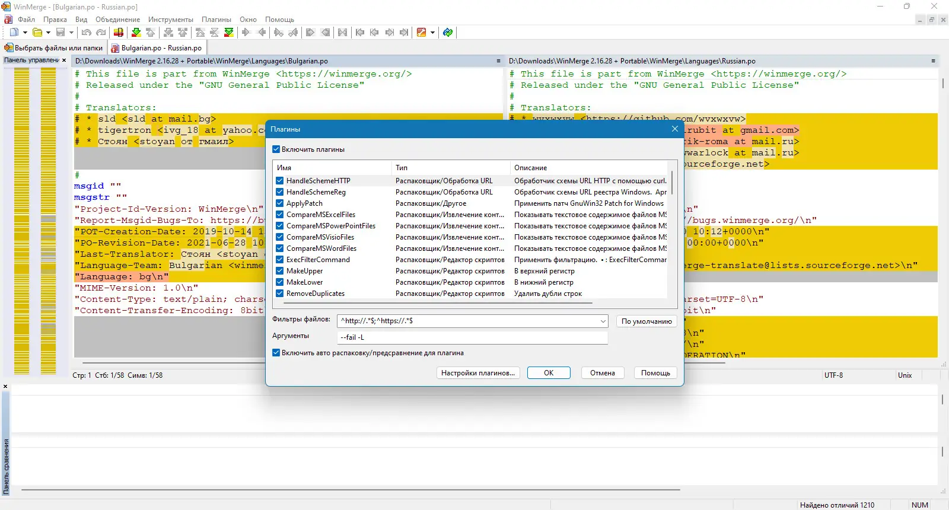Expand the Options wrench dropdown arrow

click(x=432, y=33)
